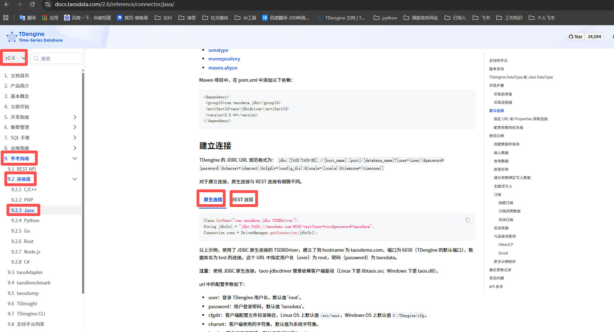The height and width of the screenshot is (332, 614).
Task: Open the apps grid icon in bookmarks bar
Action: pos(6,18)
